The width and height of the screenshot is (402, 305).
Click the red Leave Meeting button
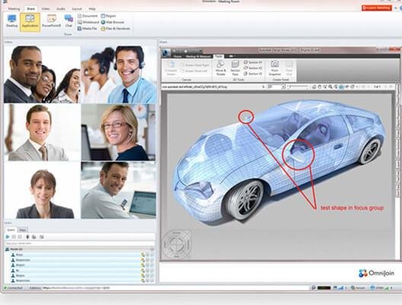[377, 8]
